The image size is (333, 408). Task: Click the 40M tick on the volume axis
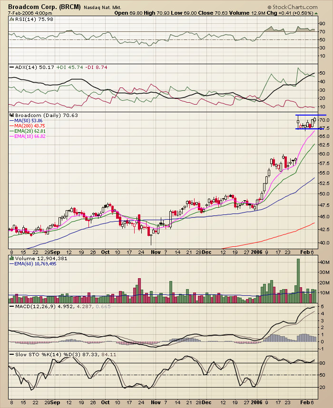tap(324, 262)
